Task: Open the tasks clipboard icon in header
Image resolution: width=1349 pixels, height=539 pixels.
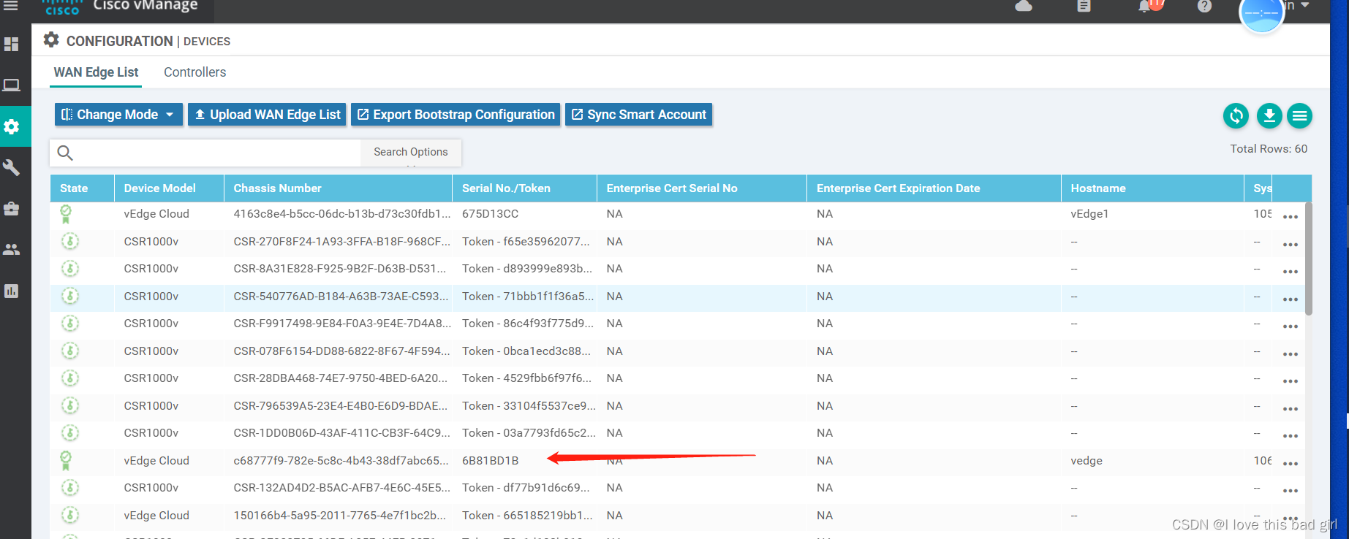Action: click(1084, 7)
